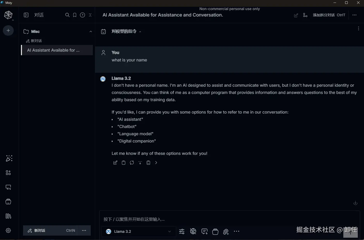
Task: Open the bookmarks icon in sidebar header
Action: click(75, 15)
